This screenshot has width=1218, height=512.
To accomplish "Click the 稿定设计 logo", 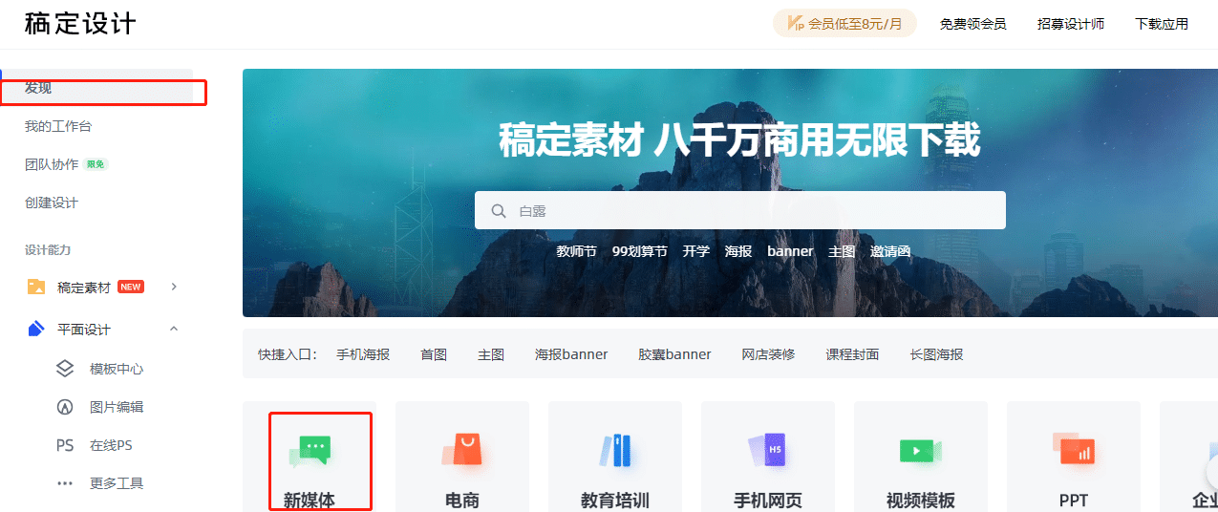I will (80, 23).
